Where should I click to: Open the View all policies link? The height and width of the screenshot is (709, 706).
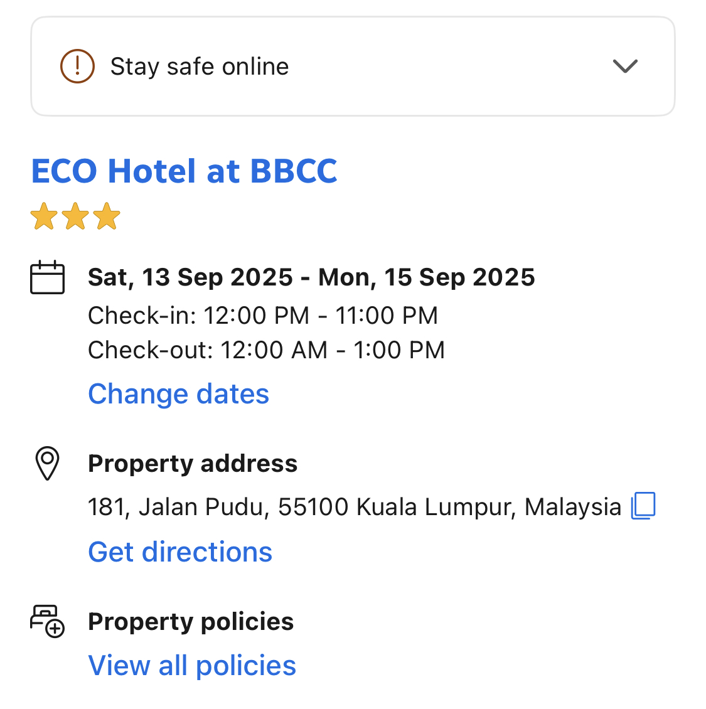click(x=192, y=666)
